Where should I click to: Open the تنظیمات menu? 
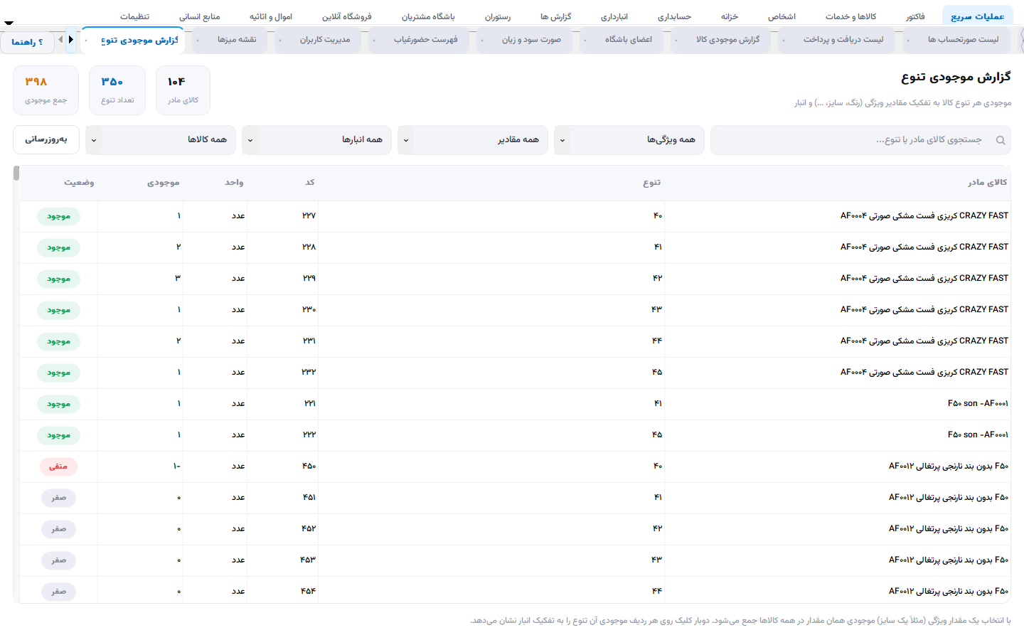(x=134, y=16)
